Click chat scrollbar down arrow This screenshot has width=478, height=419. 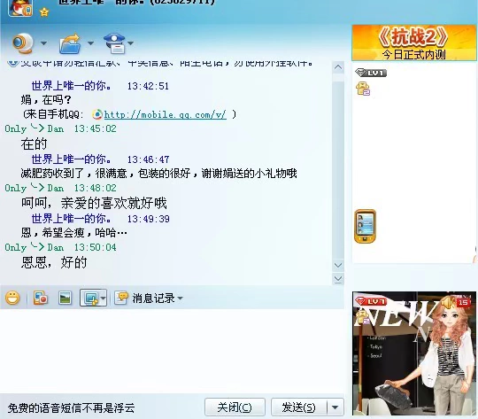click(x=338, y=265)
